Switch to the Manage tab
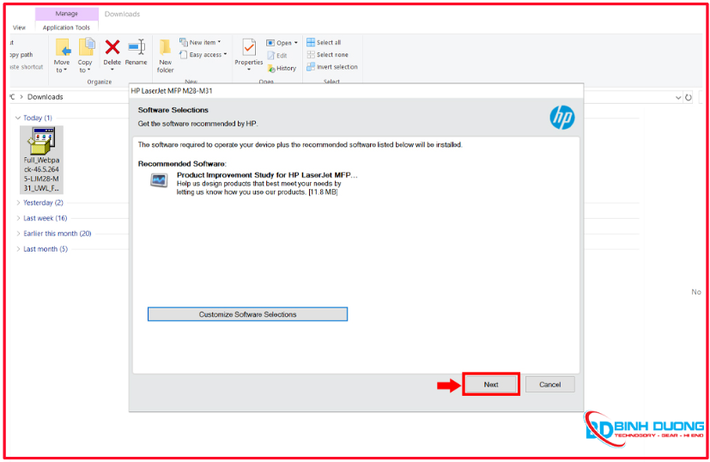The image size is (710, 462). pos(67,14)
